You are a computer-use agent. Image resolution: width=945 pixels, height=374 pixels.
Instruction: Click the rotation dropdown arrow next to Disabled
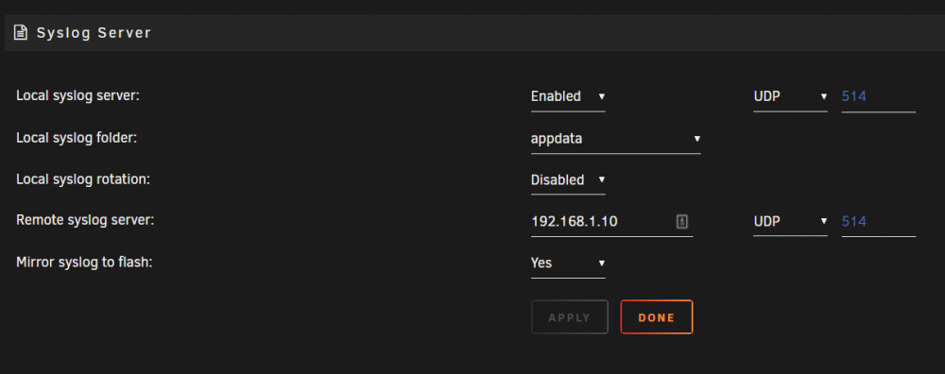click(x=601, y=179)
